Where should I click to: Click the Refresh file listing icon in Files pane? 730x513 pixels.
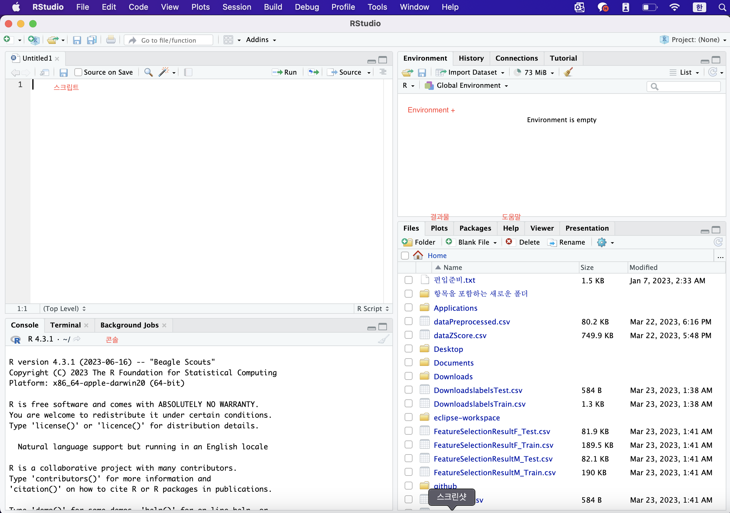(718, 242)
